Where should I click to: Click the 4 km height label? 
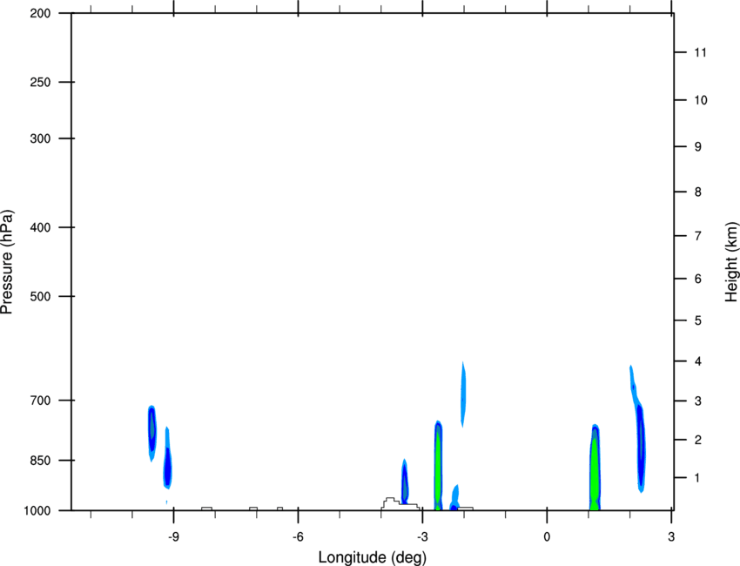tap(698, 361)
